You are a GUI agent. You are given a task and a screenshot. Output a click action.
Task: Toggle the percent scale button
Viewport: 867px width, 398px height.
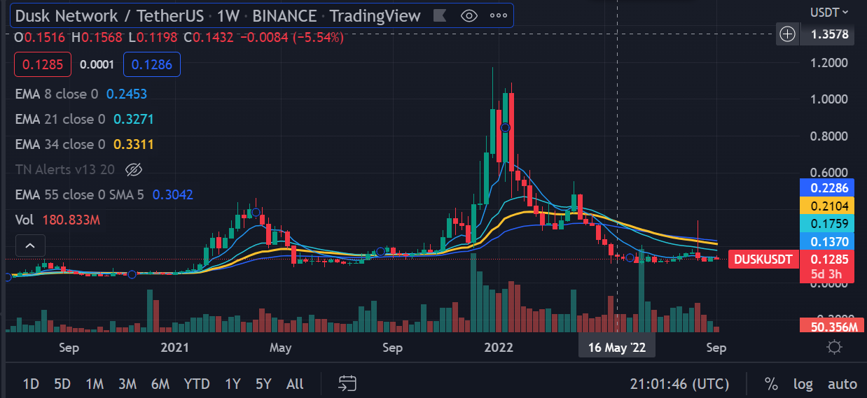[x=771, y=383]
